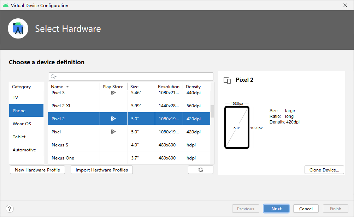Select the TV category
Image resolution: width=354 pixels, height=217 pixels.
pos(26,98)
